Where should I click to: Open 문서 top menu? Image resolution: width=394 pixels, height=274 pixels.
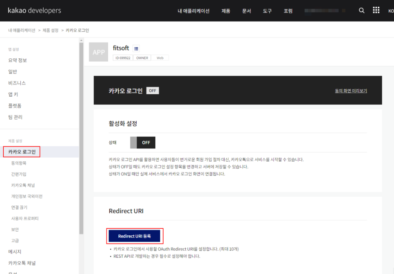(246, 11)
